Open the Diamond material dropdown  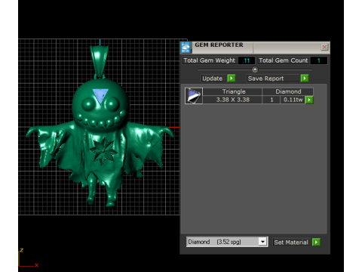point(262,242)
